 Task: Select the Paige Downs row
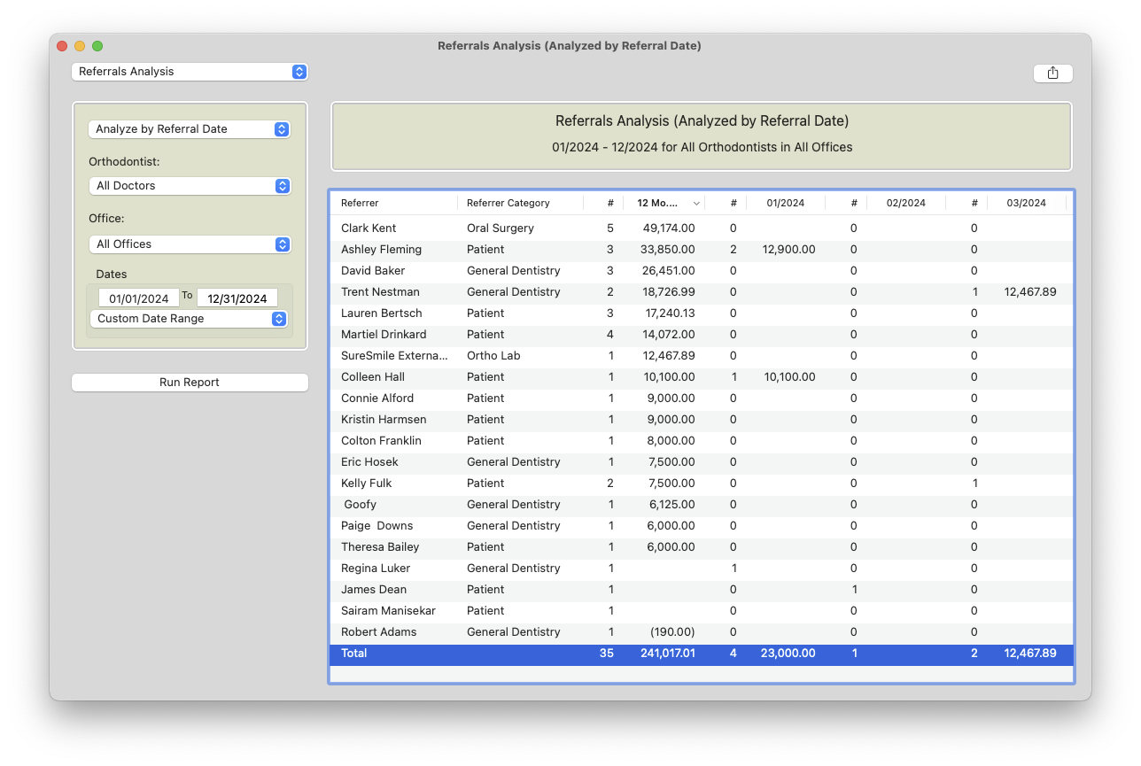pyautogui.click(x=702, y=526)
